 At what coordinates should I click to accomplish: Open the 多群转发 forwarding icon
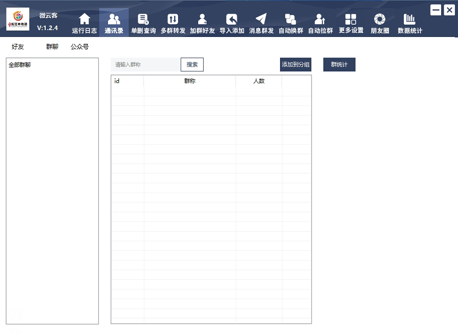(x=173, y=20)
